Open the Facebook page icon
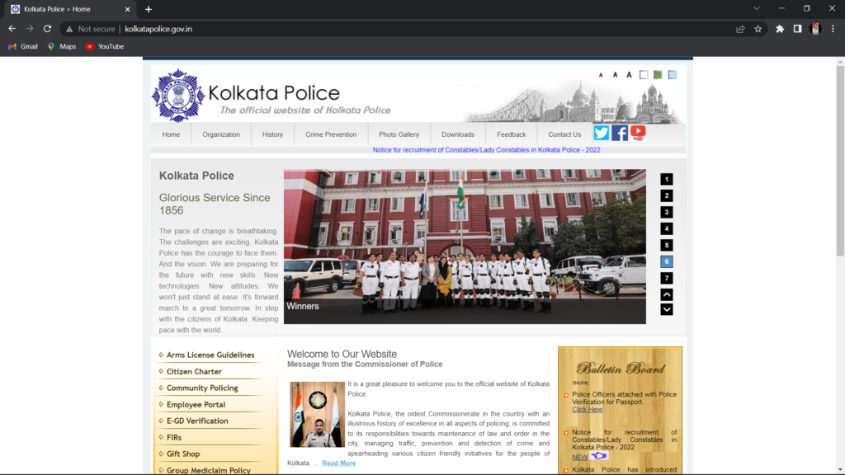This screenshot has height=475, width=845. tap(620, 133)
